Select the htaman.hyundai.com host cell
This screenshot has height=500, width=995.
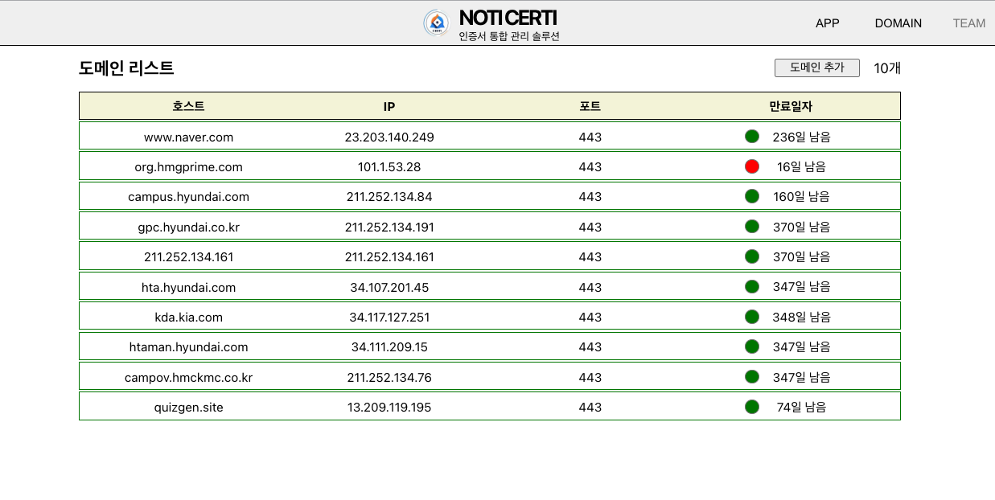click(188, 347)
